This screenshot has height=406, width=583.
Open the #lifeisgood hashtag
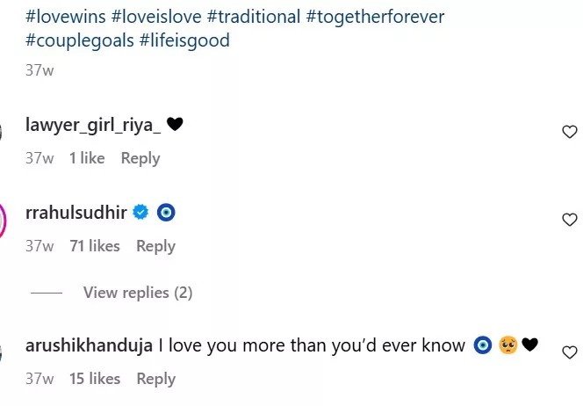(184, 41)
